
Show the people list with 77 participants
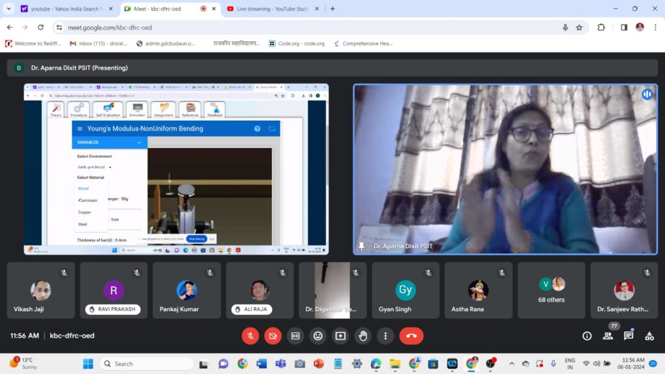pyautogui.click(x=608, y=336)
